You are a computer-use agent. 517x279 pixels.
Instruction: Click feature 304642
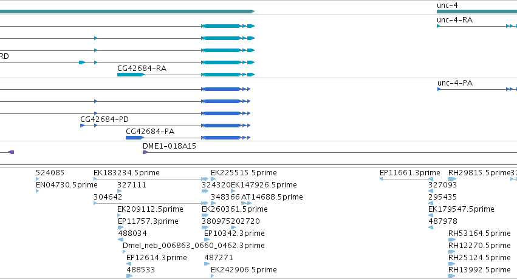(108, 197)
